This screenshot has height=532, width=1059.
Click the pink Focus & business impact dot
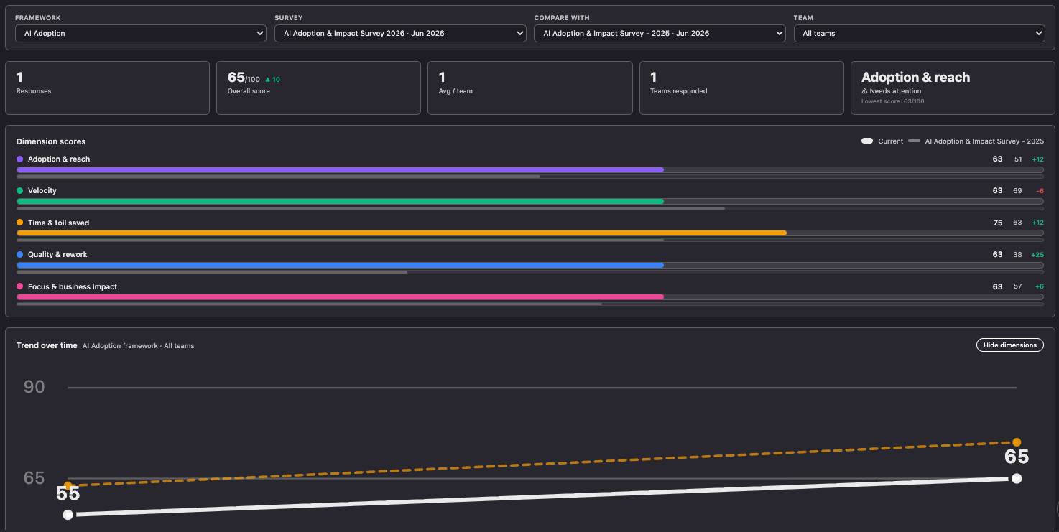pyautogui.click(x=20, y=286)
